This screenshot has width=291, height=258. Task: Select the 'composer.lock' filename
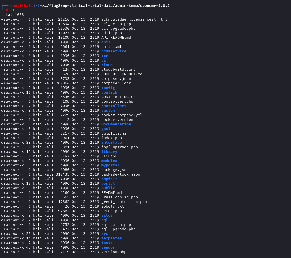116,83
